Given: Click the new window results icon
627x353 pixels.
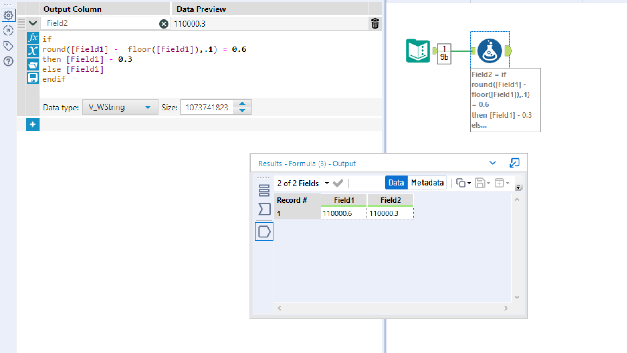Looking at the screenshot, I should tap(499, 183).
